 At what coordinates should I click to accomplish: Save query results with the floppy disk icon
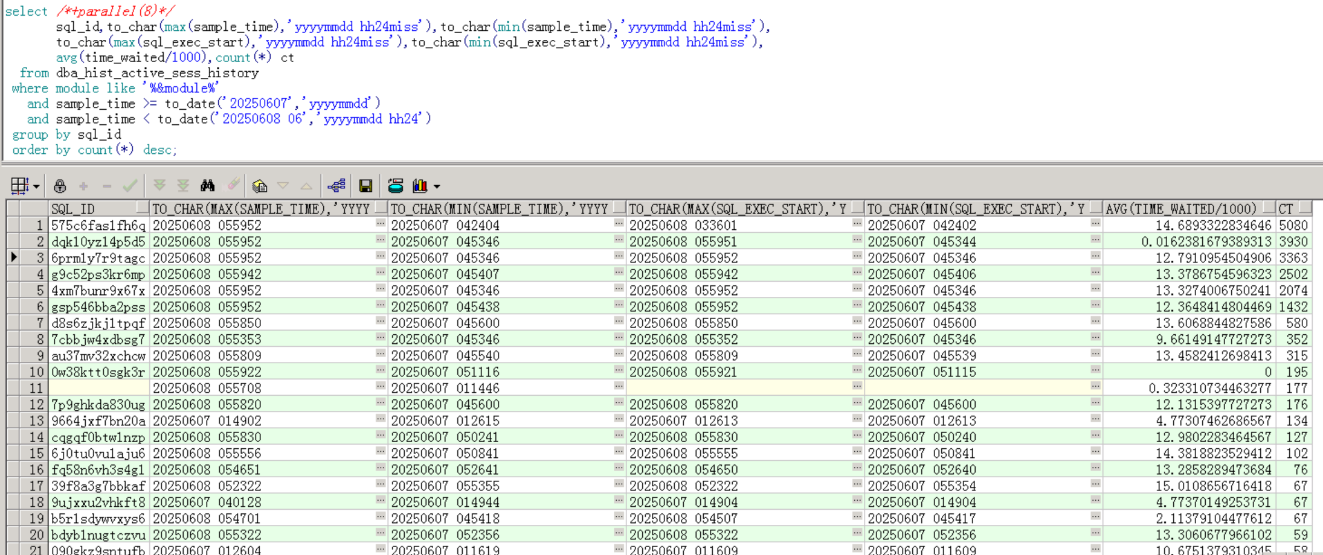pos(365,186)
